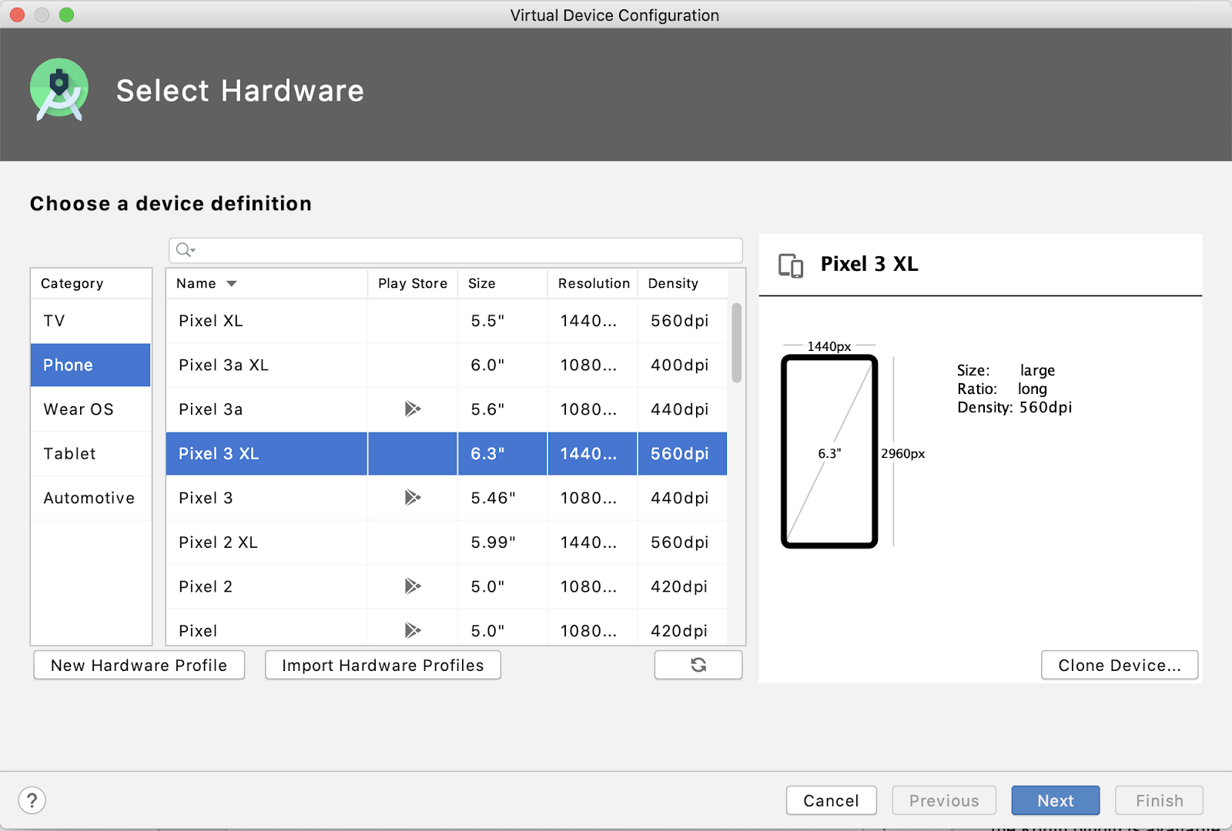The height and width of the screenshot is (831, 1232).
Task: Click the Play Store icon for Pixel 2
Action: click(x=413, y=586)
